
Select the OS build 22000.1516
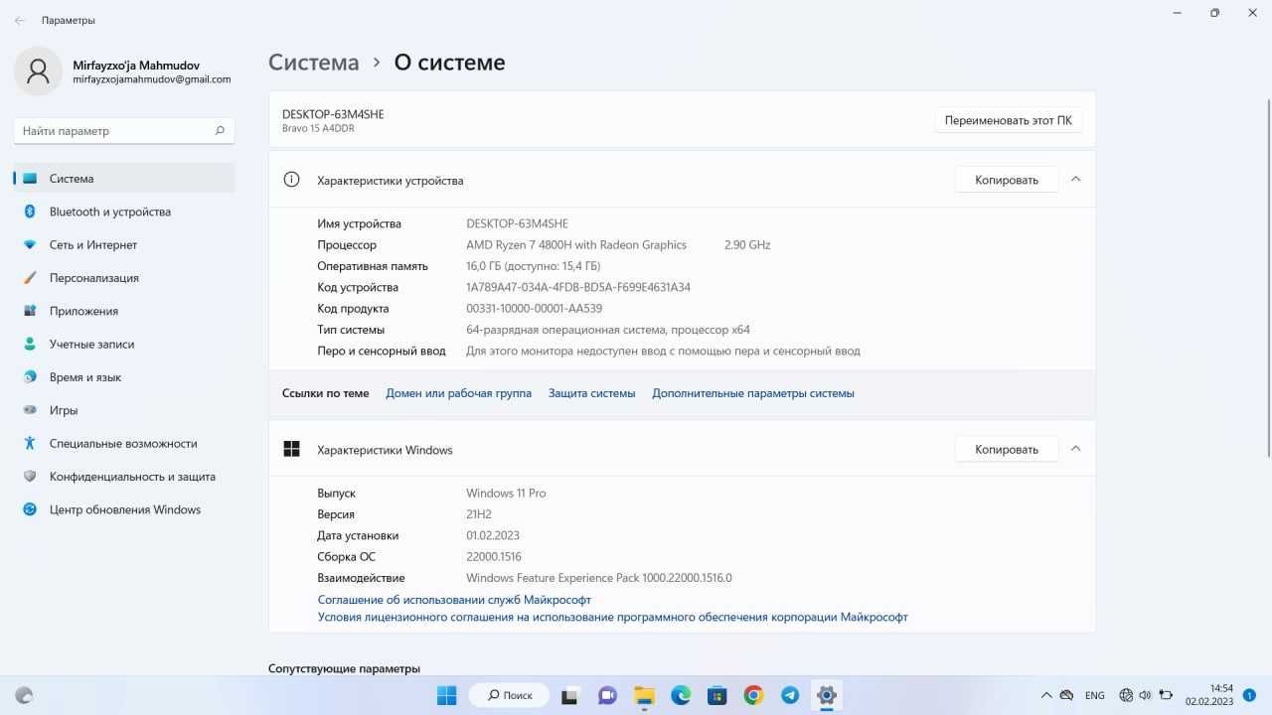pyautogui.click(x=494, y=556)
